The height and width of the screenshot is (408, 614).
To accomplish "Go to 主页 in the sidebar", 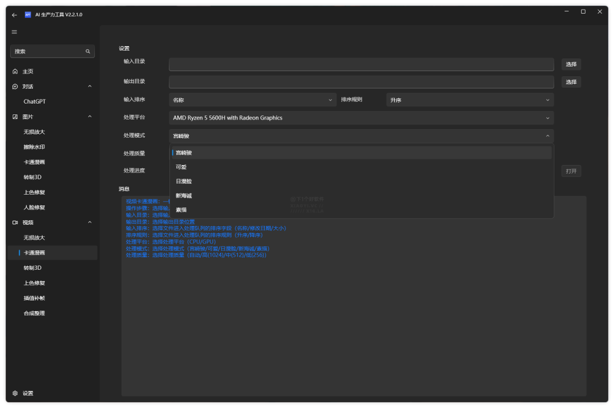I will click(x=52, y=71).
